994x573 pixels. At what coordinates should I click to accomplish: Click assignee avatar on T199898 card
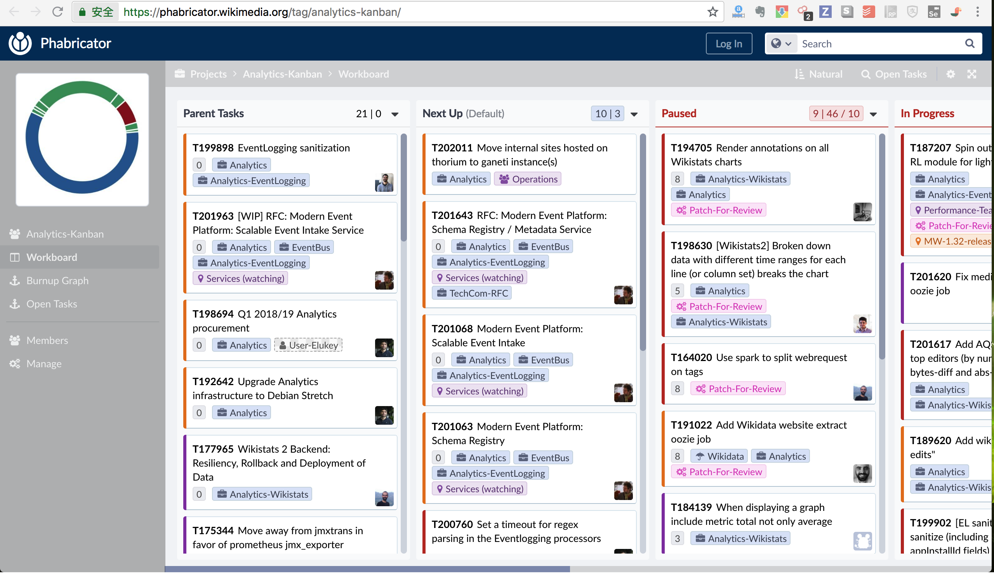(x=384, y=182)
